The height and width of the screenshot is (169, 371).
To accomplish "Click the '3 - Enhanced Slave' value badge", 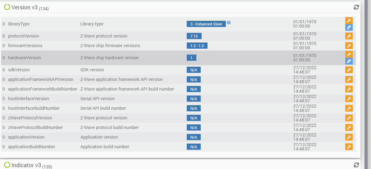I will coord(206,24).
